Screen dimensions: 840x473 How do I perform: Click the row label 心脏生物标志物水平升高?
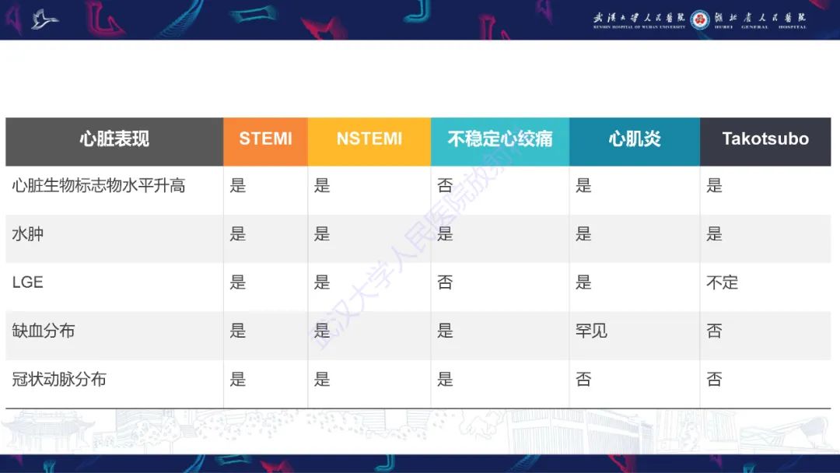99,185
